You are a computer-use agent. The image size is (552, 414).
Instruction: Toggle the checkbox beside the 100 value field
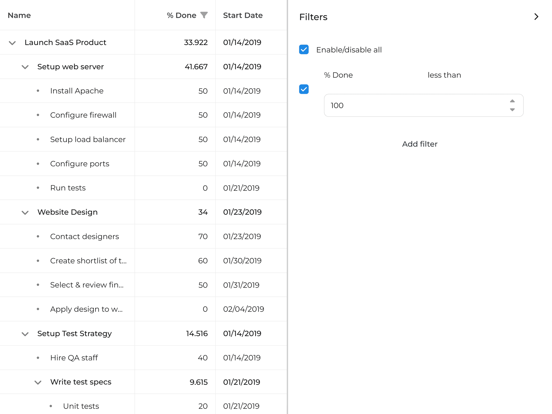pos(304,89)
